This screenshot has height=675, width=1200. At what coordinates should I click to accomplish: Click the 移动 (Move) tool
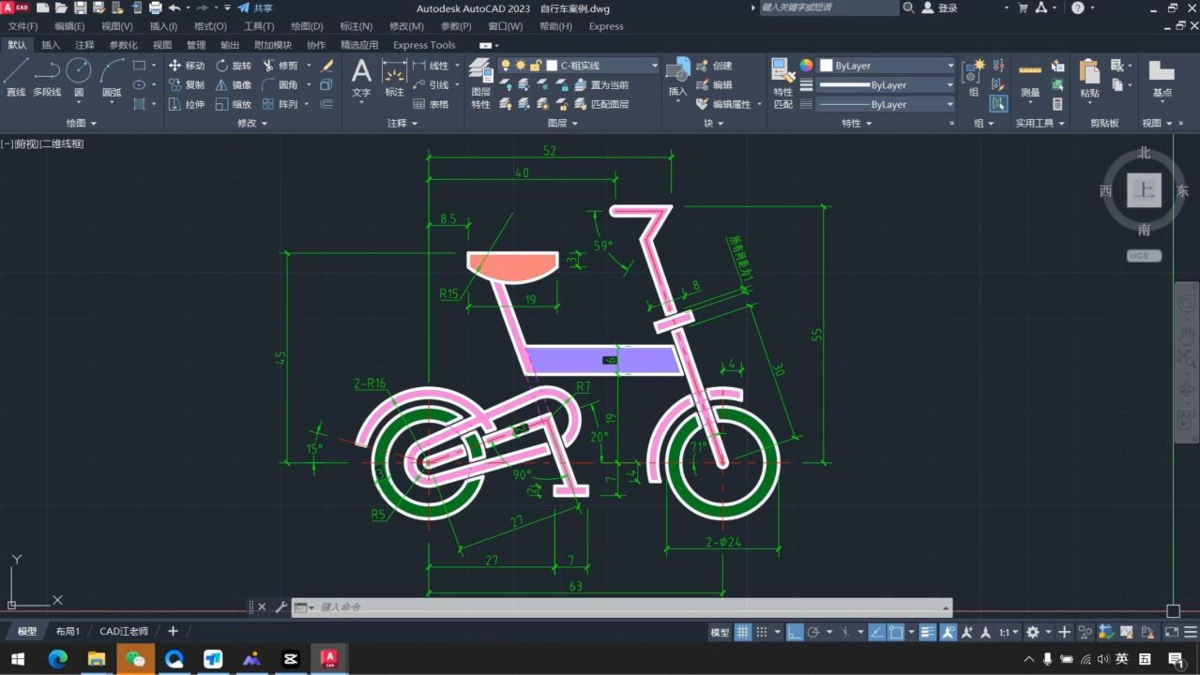click(x=186, y=66)
